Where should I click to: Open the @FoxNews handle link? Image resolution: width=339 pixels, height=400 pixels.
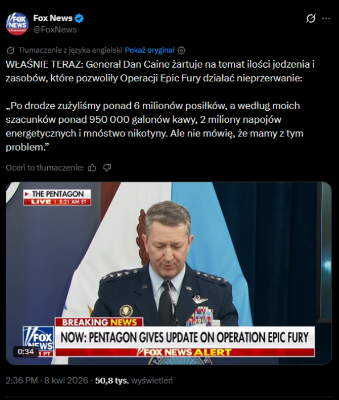click(x=55, y=30)
